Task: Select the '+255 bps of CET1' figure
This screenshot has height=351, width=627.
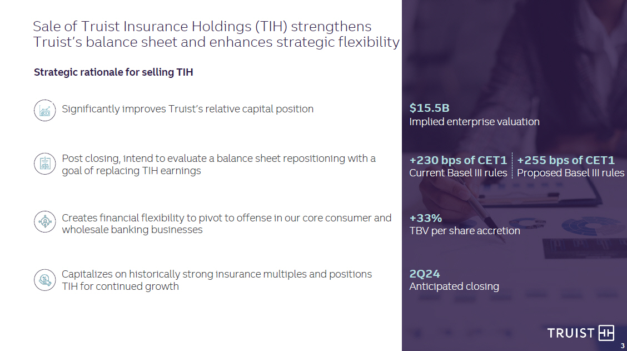Action: coord(566,160)
